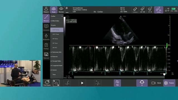Screen dimensions: 178x100
Task: Click the cine scrubber handle
Action: point(164,74)
